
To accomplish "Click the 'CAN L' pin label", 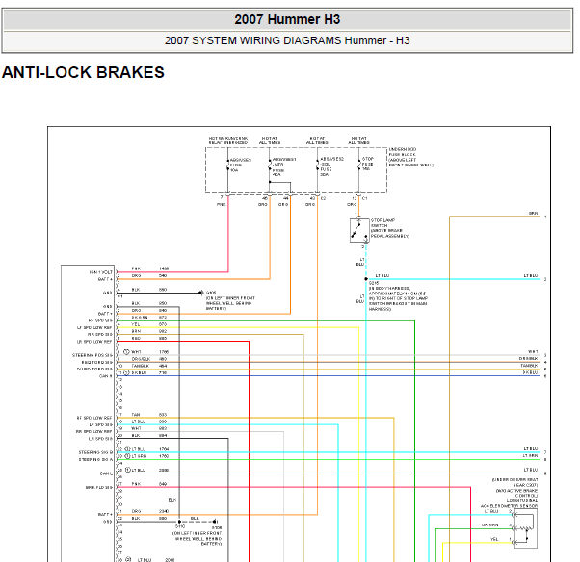I will click(106, 473).
